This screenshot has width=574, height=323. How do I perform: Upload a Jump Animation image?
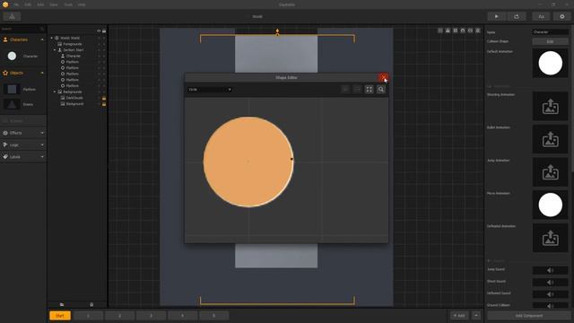click(x=550, y=172)
